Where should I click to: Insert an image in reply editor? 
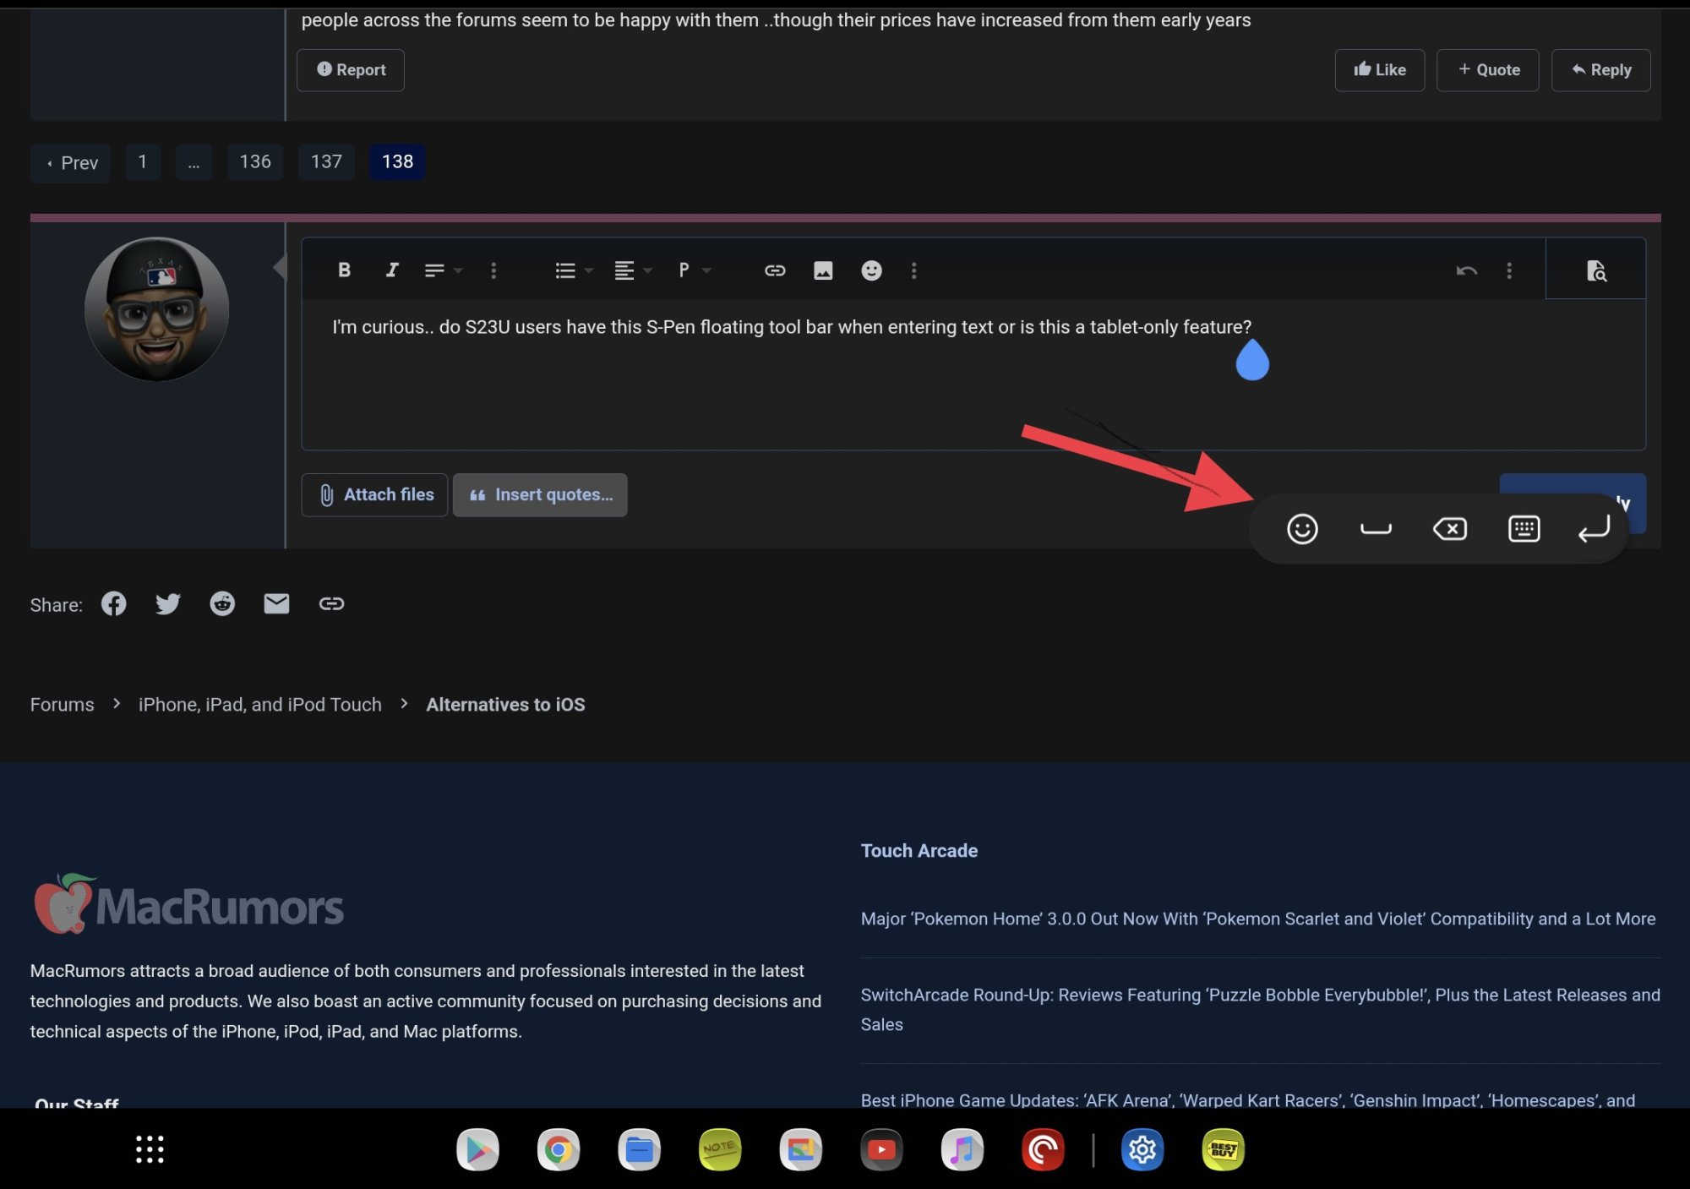(822, 270)
